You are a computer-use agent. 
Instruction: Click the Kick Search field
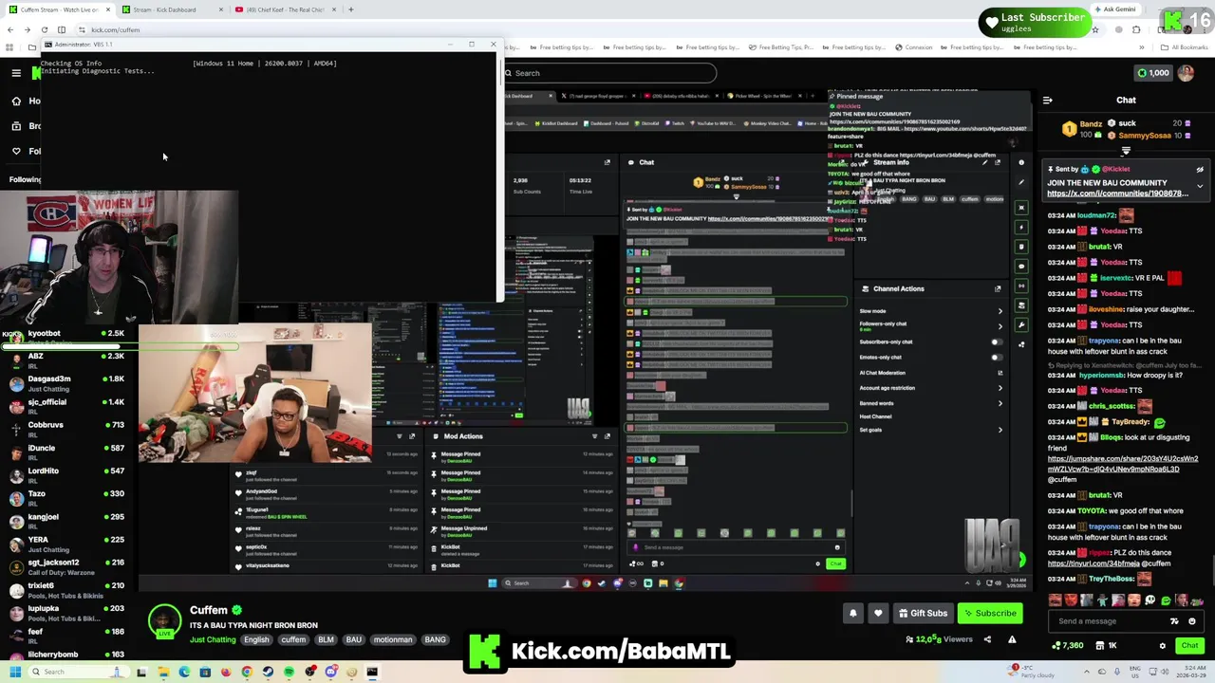coord(608,73)
